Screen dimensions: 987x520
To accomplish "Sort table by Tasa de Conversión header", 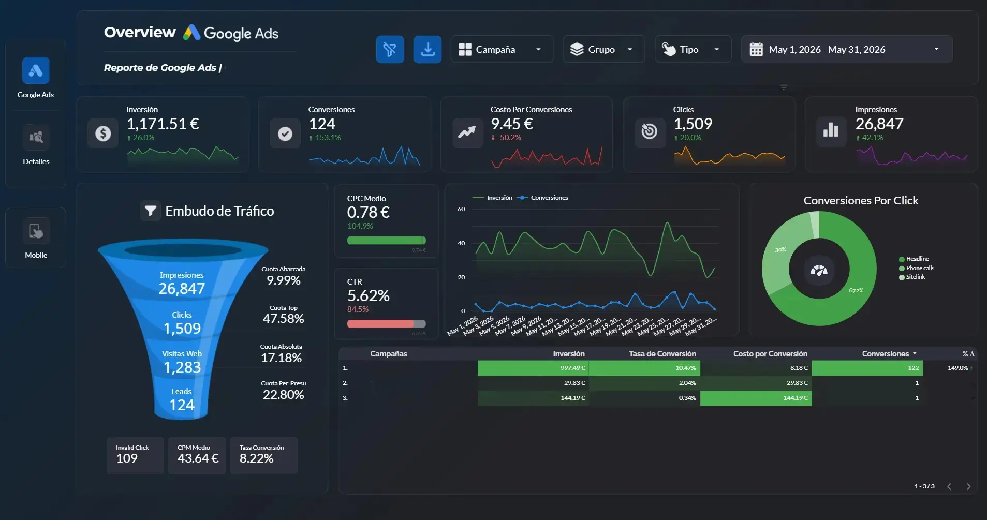I will (662, 354).
